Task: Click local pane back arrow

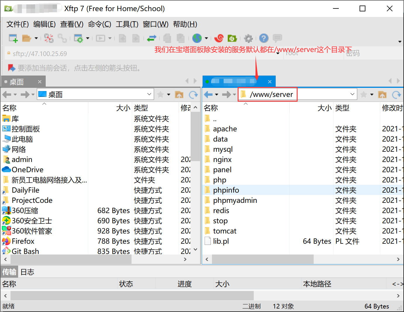Action: click(x=7, y=94)
